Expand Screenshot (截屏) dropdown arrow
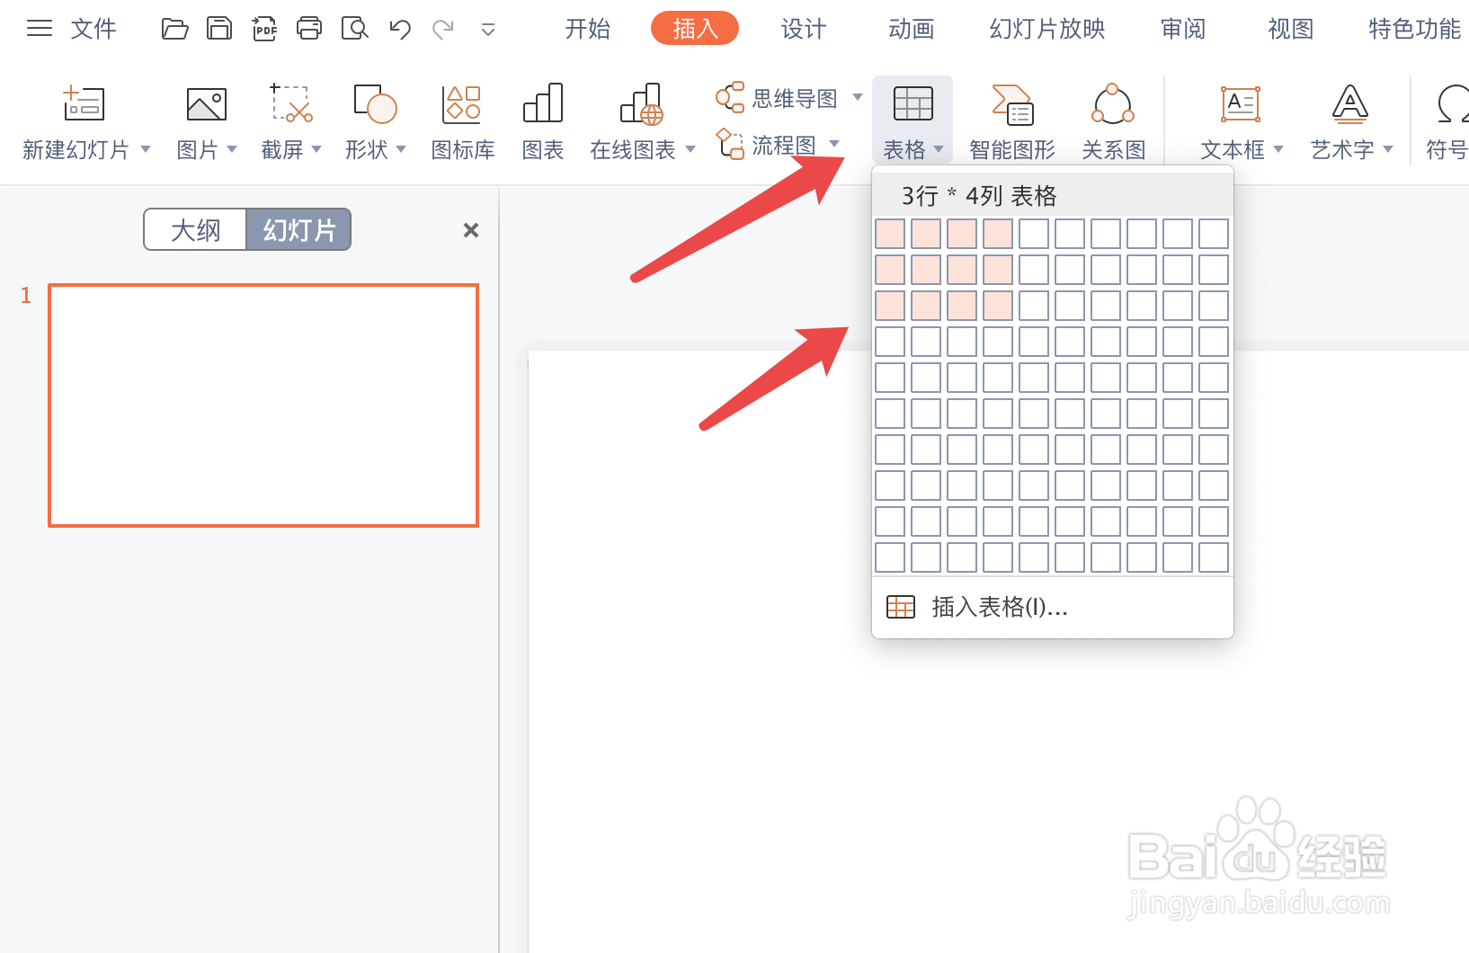This screenshot has width=1469, height=953. click(x=316, y=149)
